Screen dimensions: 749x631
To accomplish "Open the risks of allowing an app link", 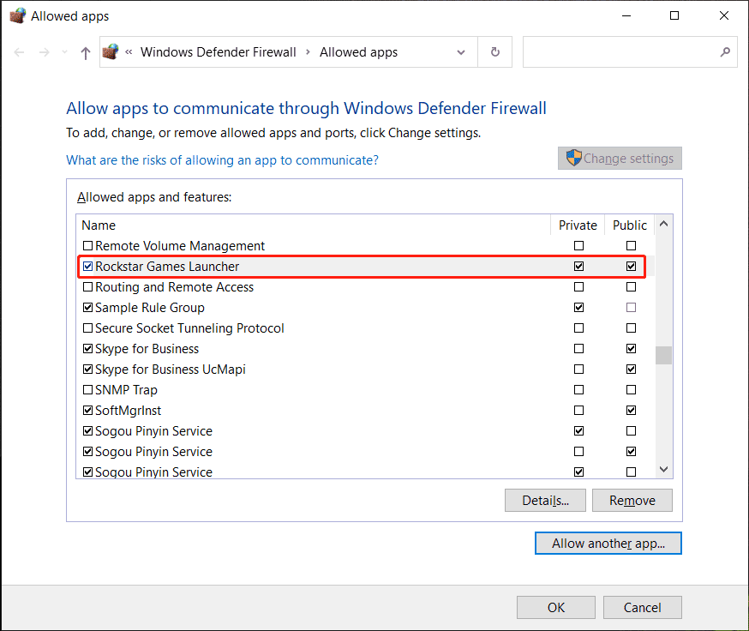I will (222, 160).
